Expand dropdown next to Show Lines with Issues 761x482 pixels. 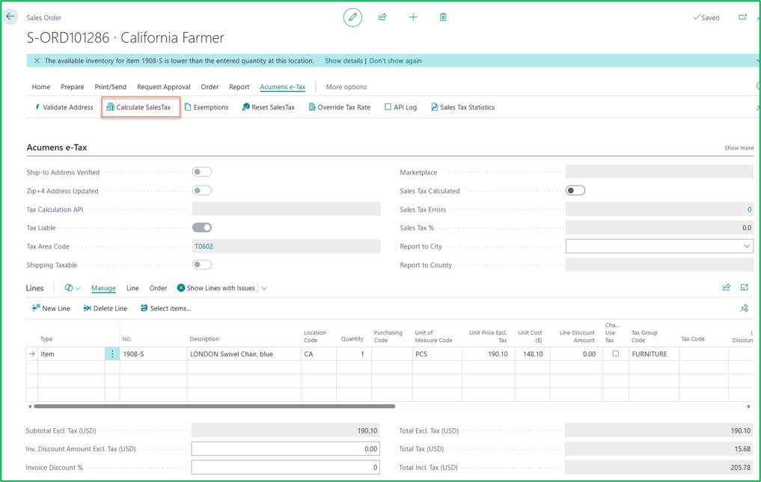[264, 288]
